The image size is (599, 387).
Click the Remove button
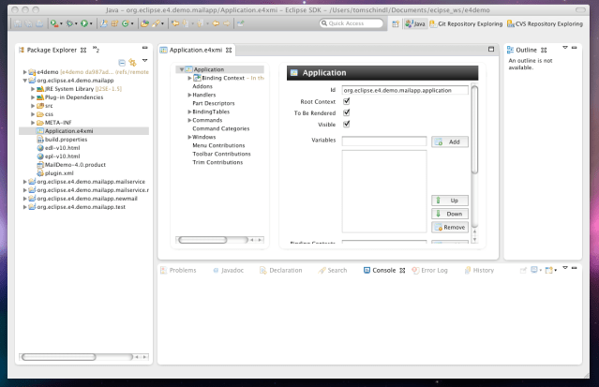click(x=449, y=227)
